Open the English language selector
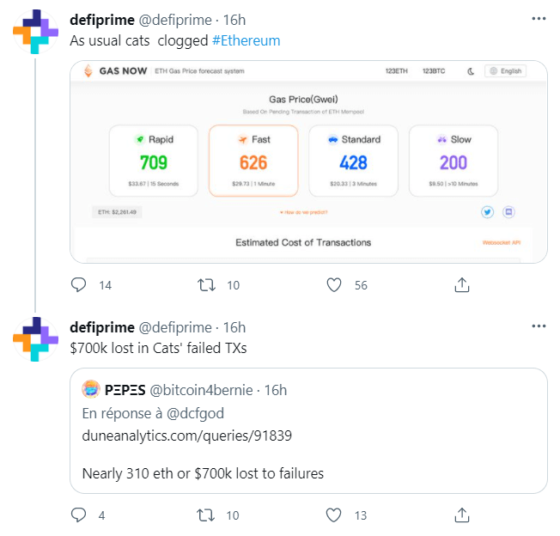This screenshot has width=560, height=536. click(x=505, y=71)
